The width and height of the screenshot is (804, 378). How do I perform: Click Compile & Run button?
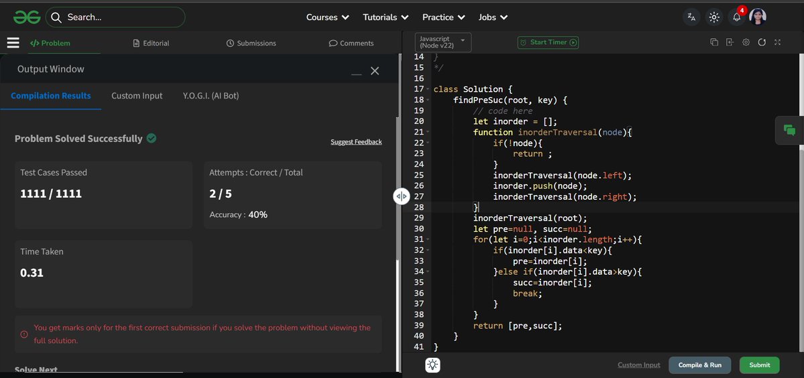pos(700,365)
